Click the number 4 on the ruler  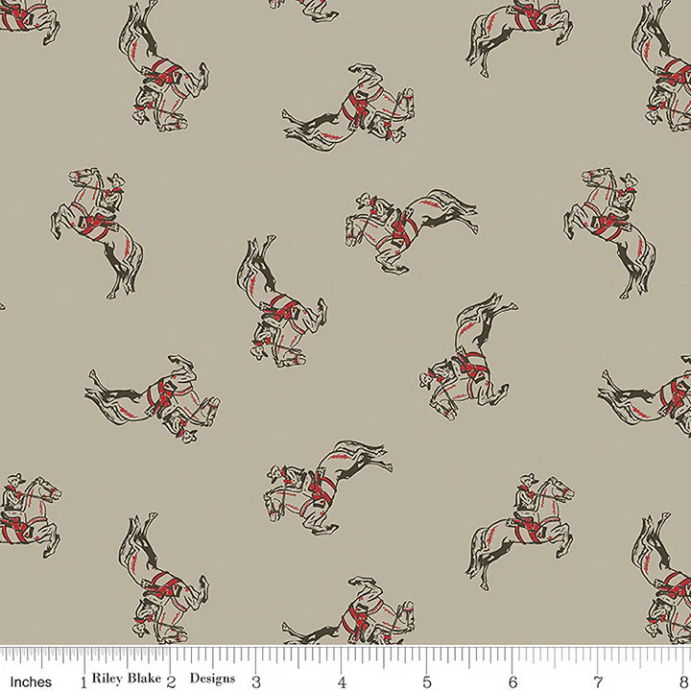point(343,680)
